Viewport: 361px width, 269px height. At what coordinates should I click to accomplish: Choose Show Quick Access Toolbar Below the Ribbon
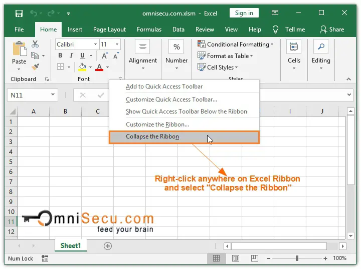[x=184, y=111]
